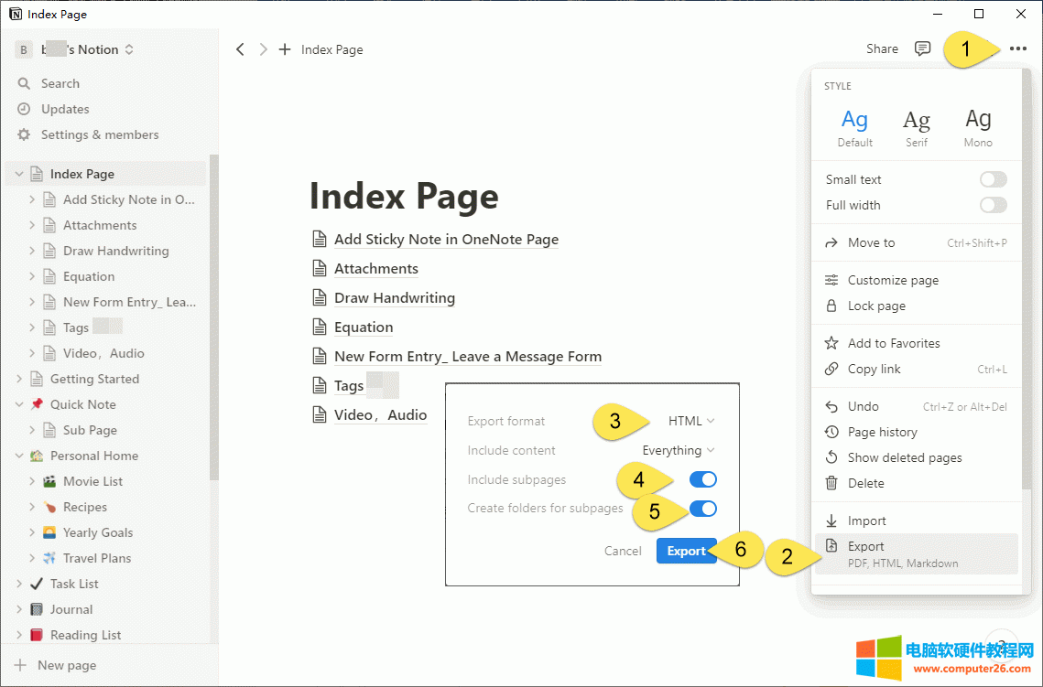The width and height of the screenshot is (1043, 687).
Task: Select the Serif font style
Action: tap(916, 126)
